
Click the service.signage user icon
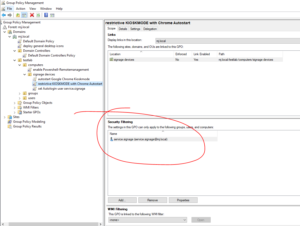pyautogui.click(x=112, y=139)
